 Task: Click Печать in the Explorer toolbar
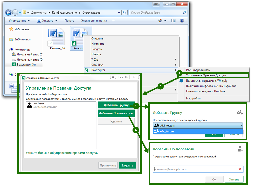coord(69,21)
